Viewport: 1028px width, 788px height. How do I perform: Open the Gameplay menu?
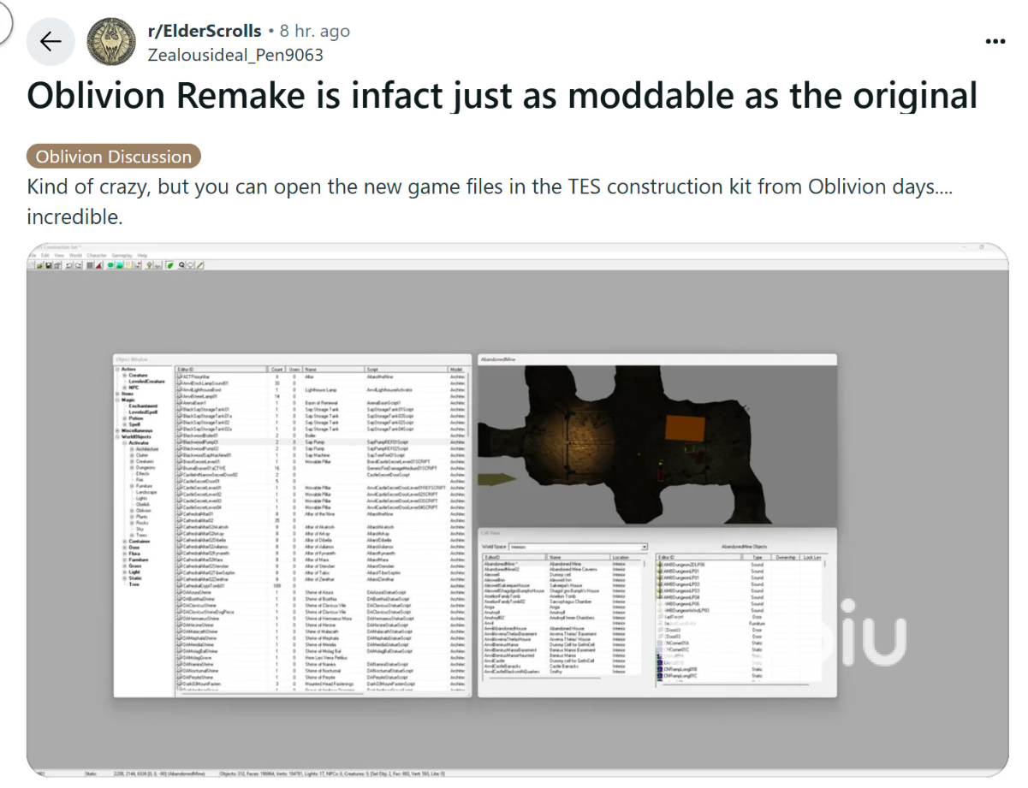pos(123,255)
